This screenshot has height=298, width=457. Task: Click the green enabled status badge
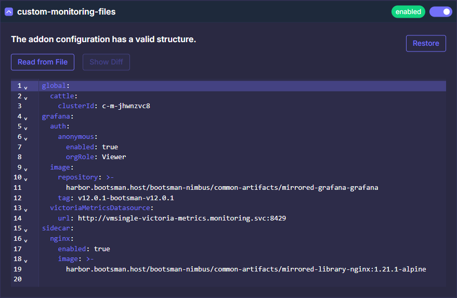408,11
